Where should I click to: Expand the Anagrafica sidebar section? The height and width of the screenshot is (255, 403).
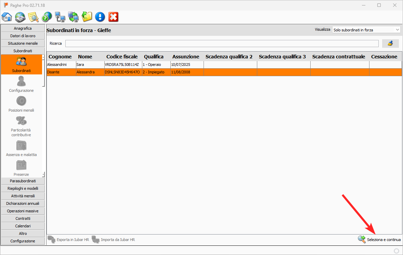(x=23, y=28)
